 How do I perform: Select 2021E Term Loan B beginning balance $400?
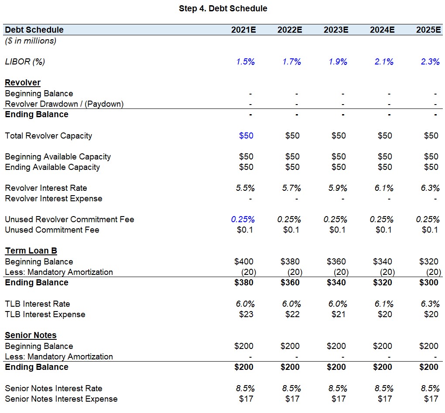point(244,261)
